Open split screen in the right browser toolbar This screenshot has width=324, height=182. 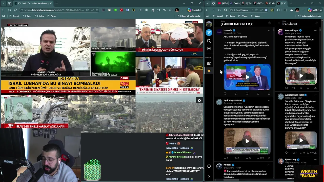coord(285,10)
